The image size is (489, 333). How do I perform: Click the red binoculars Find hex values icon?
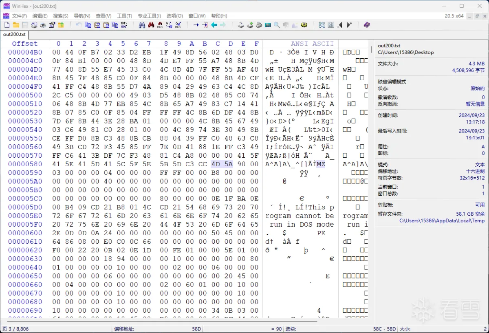(151, 25)
